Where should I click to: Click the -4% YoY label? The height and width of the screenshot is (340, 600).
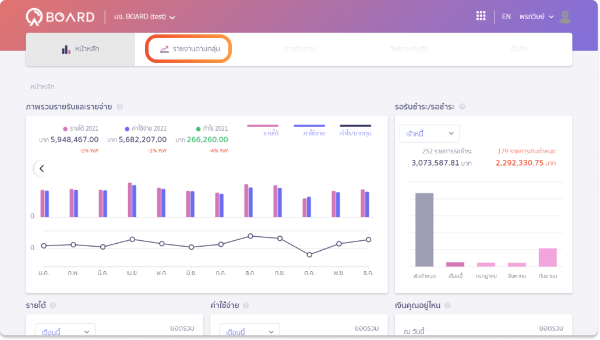click(x=218, y=151)
